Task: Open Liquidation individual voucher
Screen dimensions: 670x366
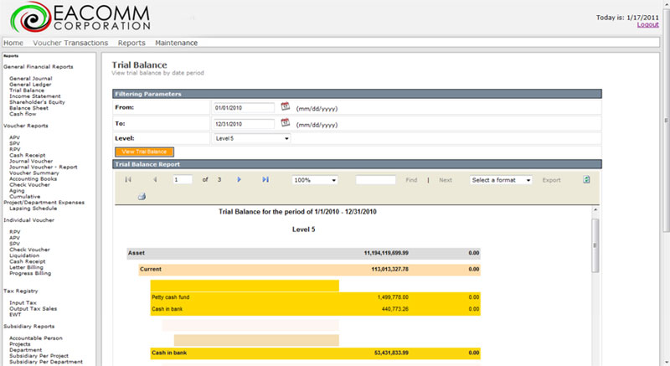Action: coord(24,255)
